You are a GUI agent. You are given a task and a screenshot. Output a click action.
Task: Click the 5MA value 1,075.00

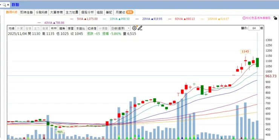(x=92, y=19)
